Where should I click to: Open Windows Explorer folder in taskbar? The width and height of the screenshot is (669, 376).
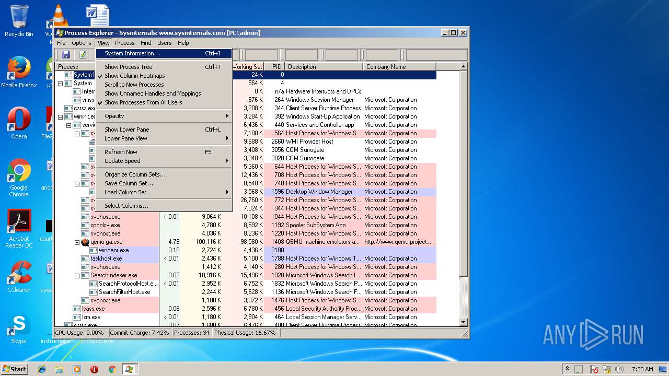coord(59,369)
